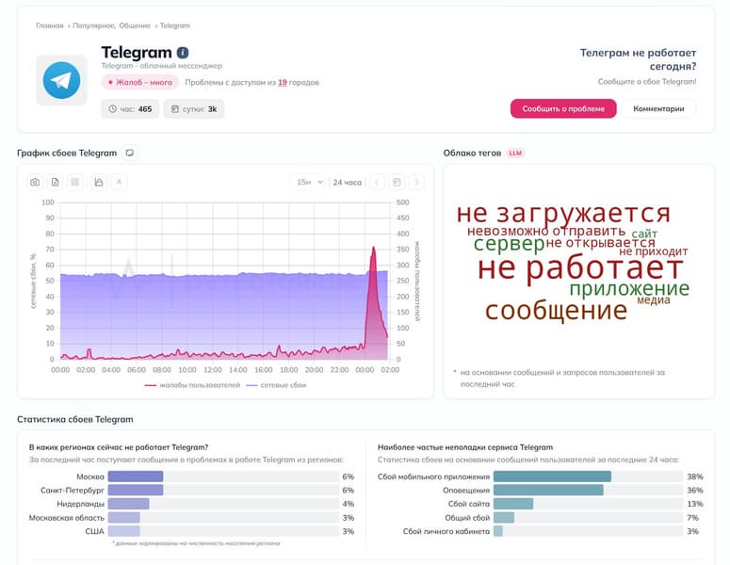Click the tag сайт in the cloud
This screenshot has width=730, height=565.
coord(644,234)
